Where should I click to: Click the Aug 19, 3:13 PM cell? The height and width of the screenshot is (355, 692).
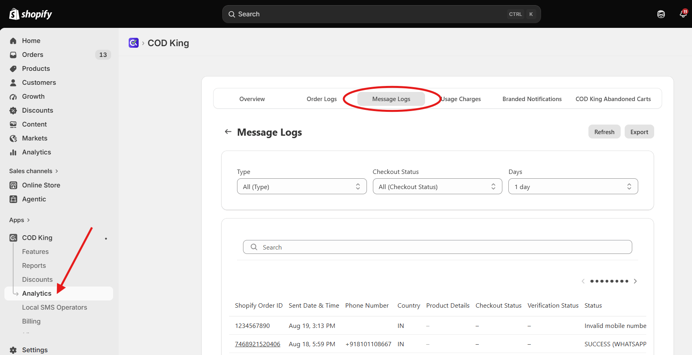click(312, 326)
